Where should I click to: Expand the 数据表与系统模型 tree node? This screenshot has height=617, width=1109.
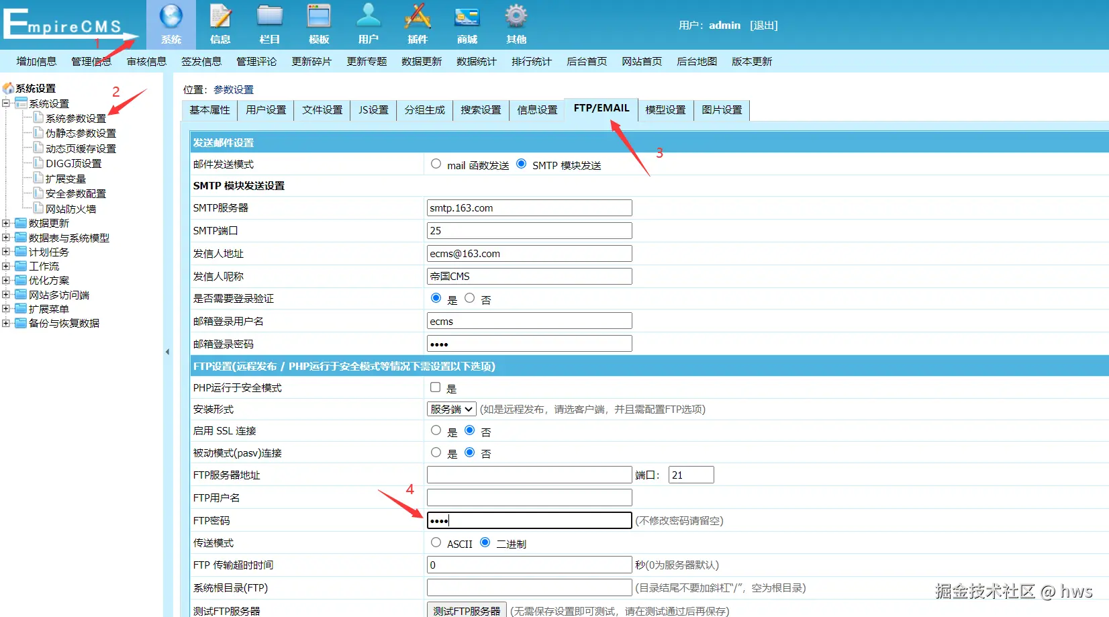(x=6, y=237)
